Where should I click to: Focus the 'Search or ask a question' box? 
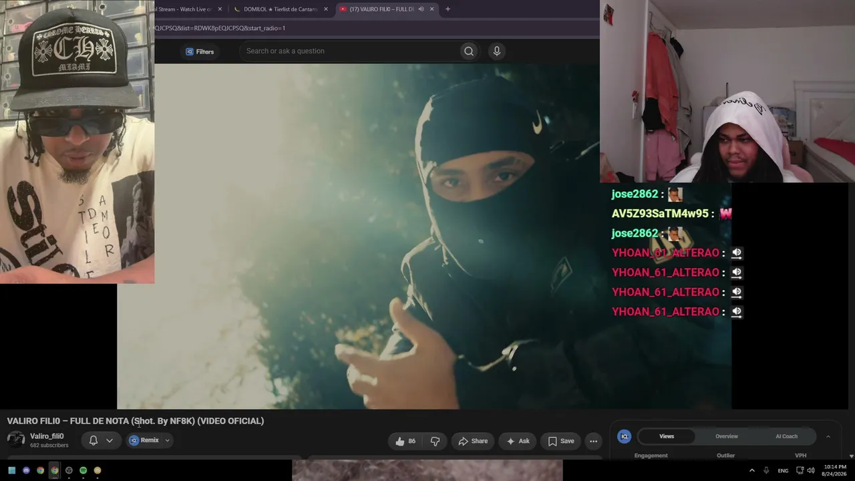[351, 51]
